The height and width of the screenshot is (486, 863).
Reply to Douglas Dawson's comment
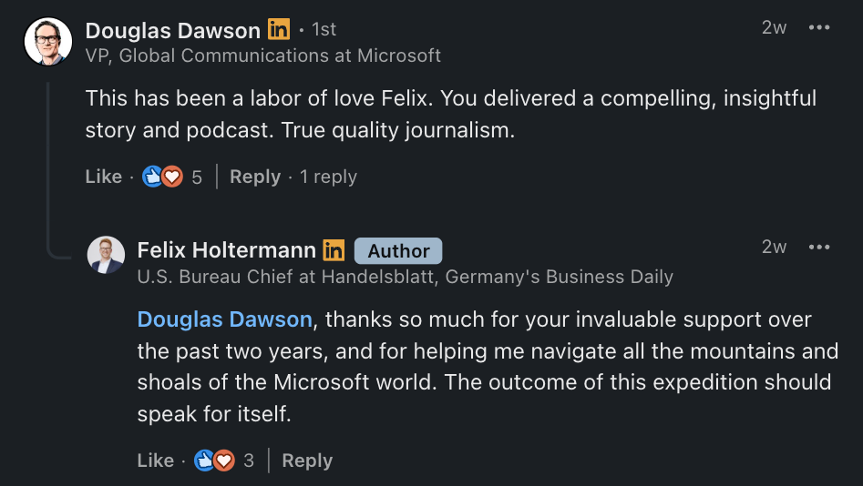click(x=254, y=177)
